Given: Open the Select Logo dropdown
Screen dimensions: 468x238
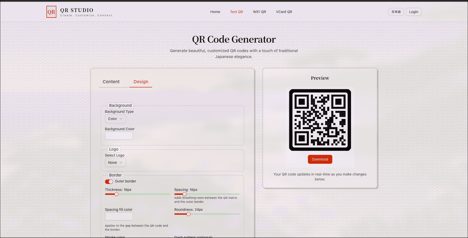Looking at the screenshot, I should point(115,162).
